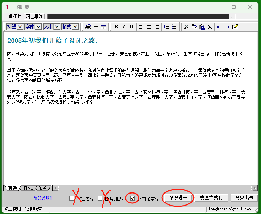
Task: Toggle bold formatting
Action: 116,27
